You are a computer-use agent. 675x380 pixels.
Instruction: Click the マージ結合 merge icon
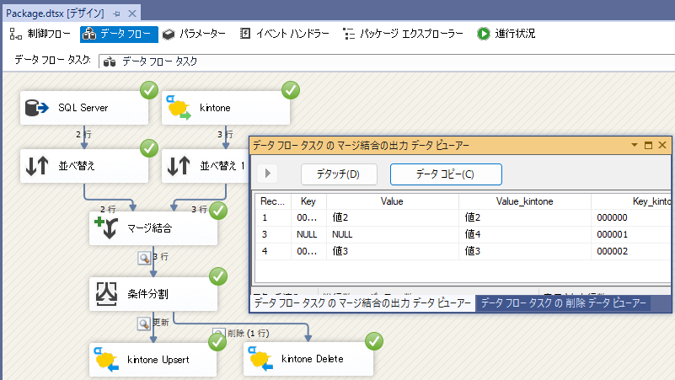106,227
